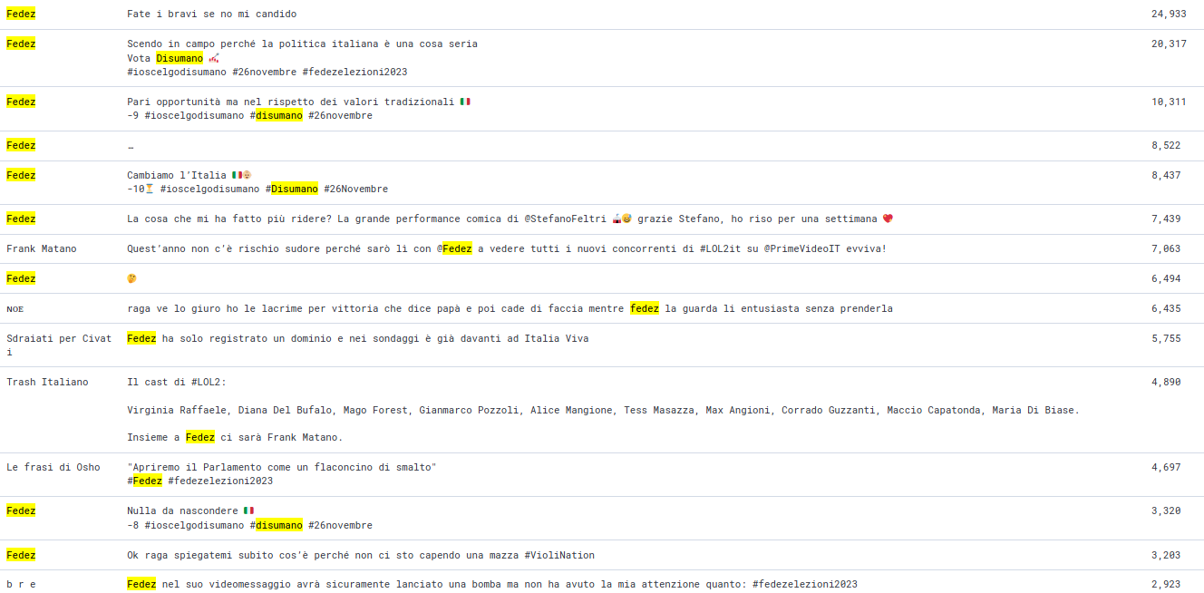Screen dimensions: 1204x593
Task: Click the ellipsis-only tweet text
Action: (x=131, y=145)
